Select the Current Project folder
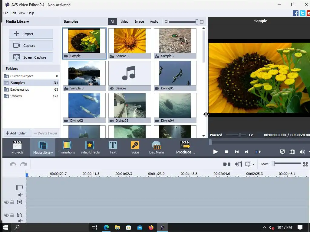The width and height of the screenshot is (310, 232). click(x=31, y=76)
